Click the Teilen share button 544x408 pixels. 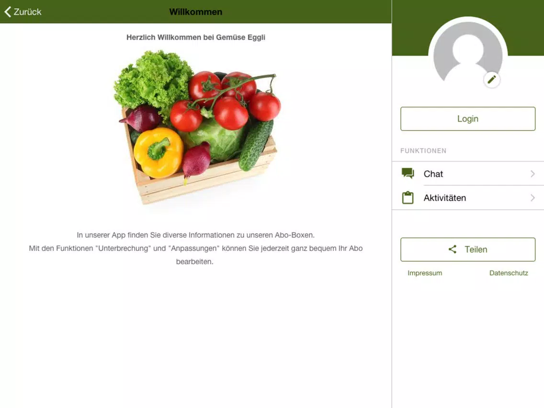point(468,249)
